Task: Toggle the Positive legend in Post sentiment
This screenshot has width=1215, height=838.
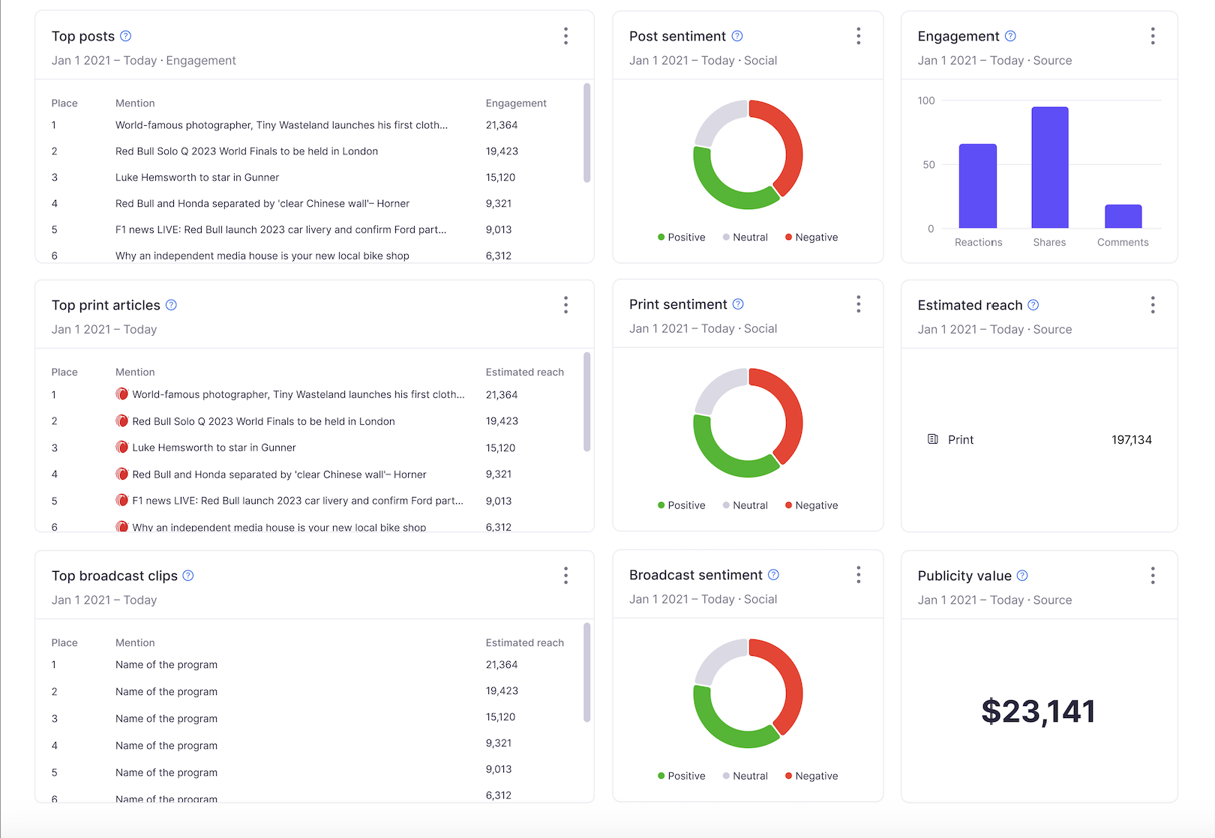Action: coord(681,238)
